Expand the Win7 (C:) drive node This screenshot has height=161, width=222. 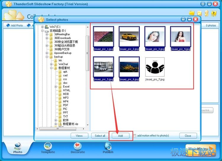(x=42, y=27)
